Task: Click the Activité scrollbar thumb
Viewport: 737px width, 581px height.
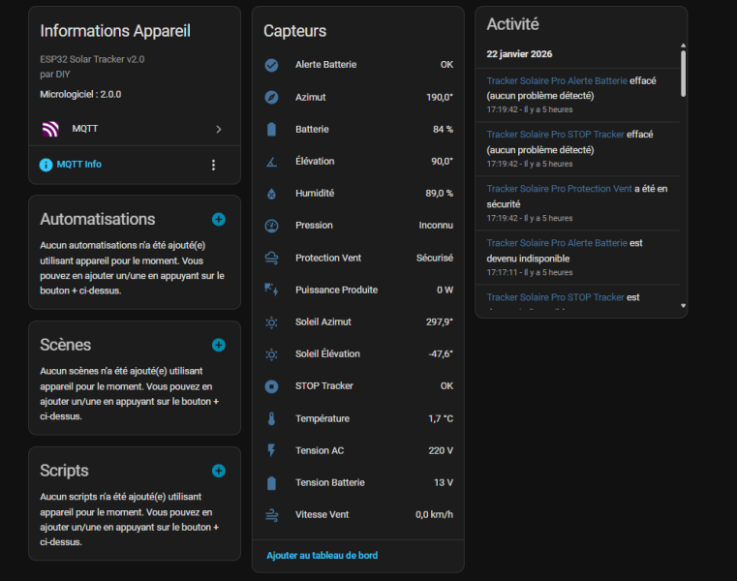Action: [683, 74]
